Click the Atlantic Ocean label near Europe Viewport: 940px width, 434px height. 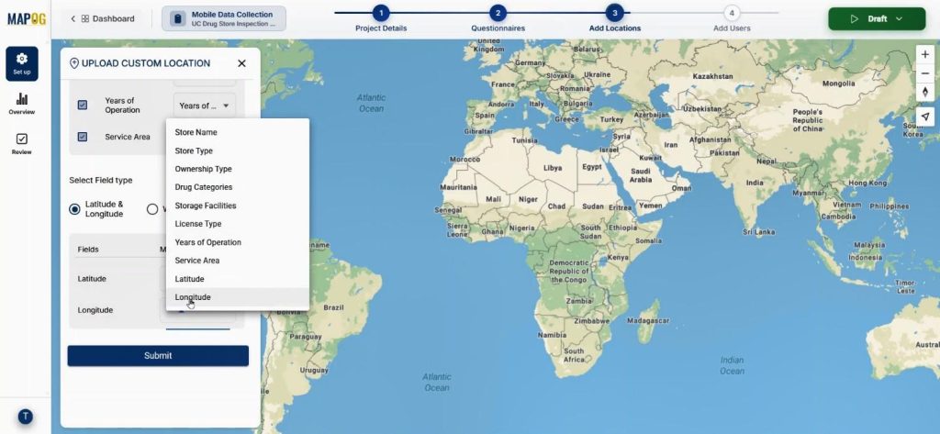click(x=371, y=103)
